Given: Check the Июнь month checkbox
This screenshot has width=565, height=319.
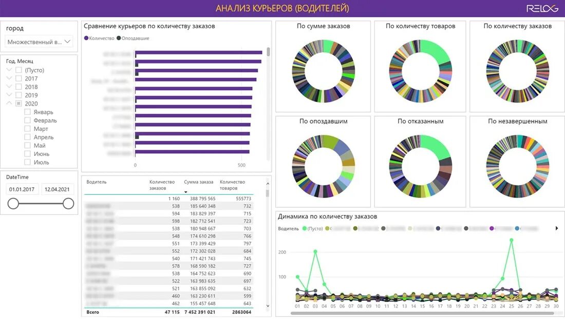Looking at the screenshot, I should click(x=27, y=154).
